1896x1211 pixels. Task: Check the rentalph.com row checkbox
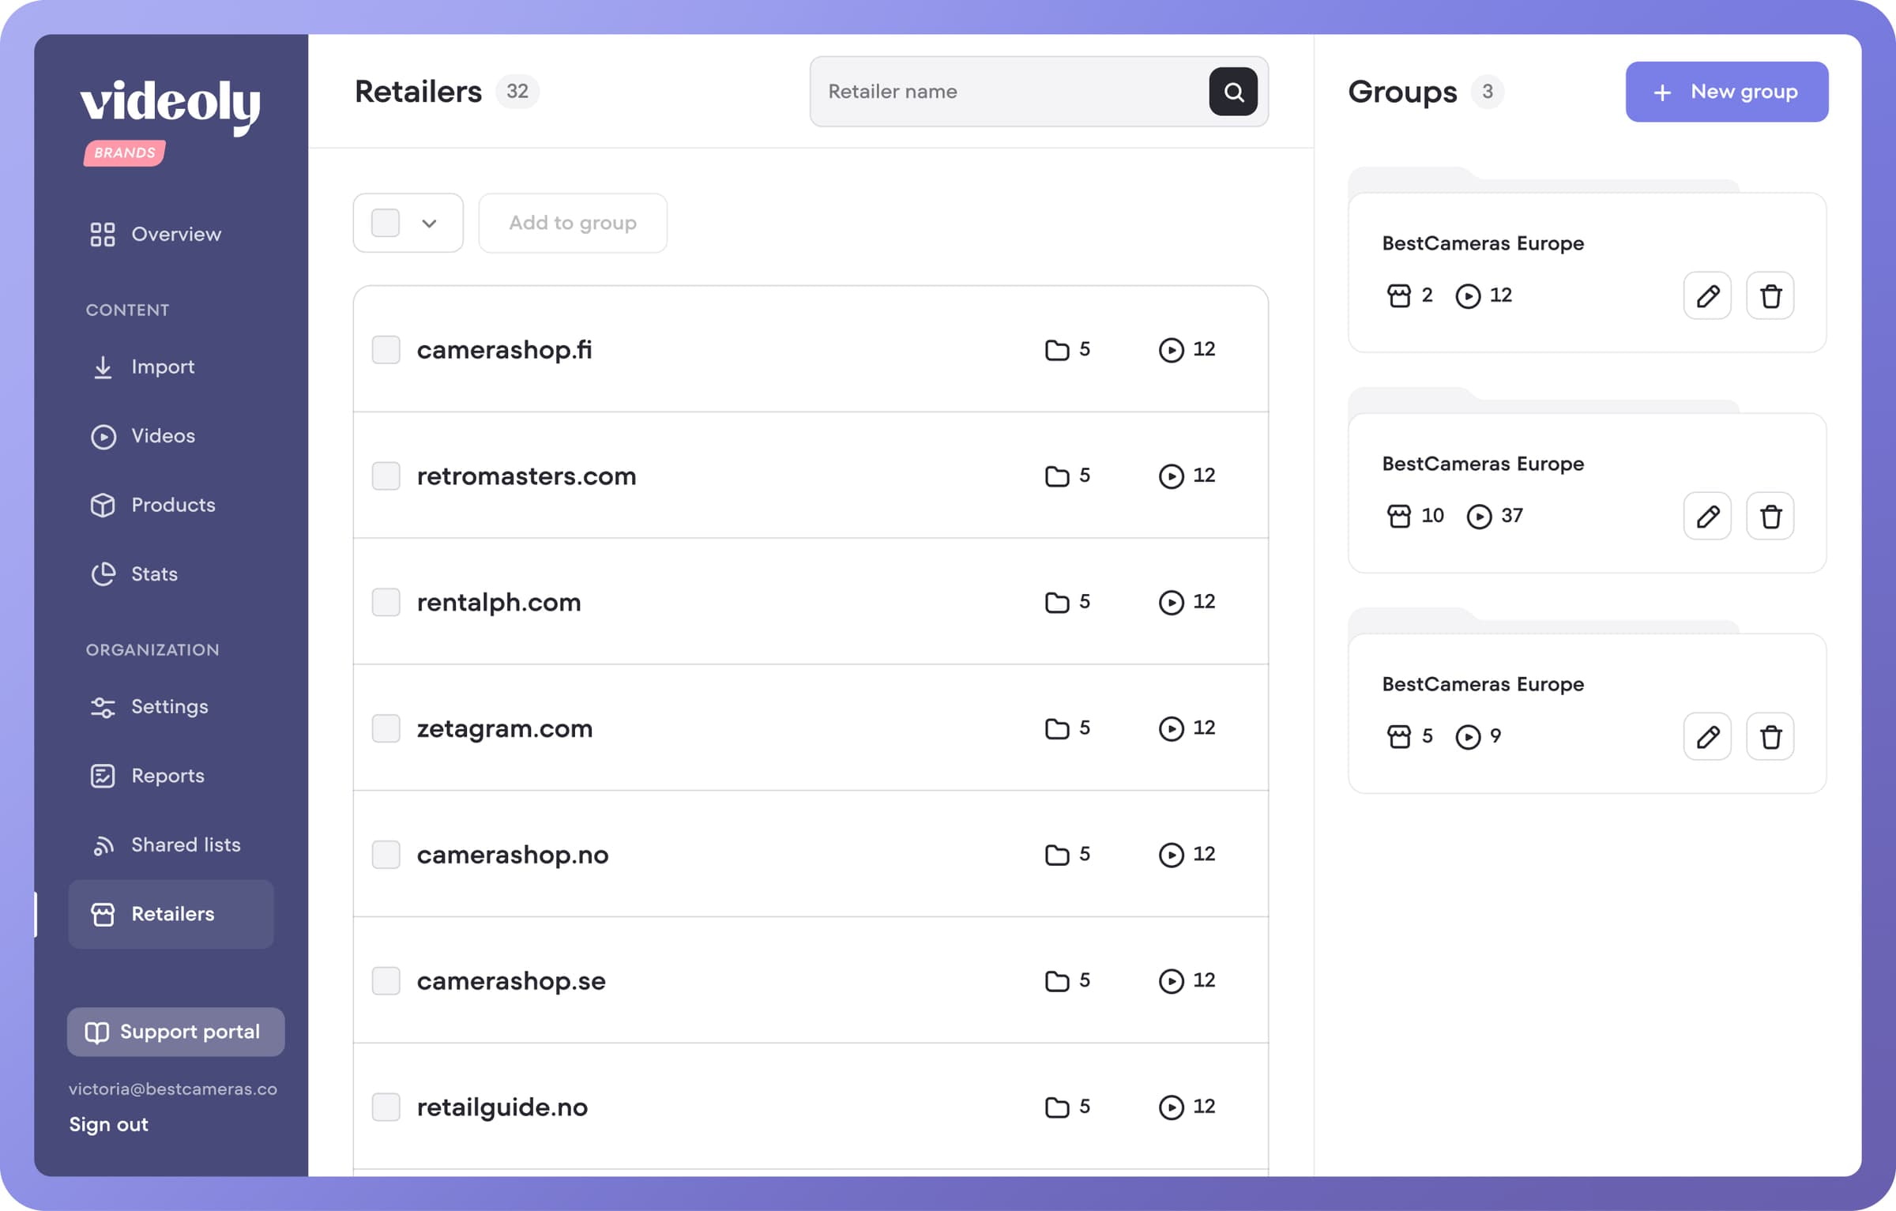click(x=386, y=602)
